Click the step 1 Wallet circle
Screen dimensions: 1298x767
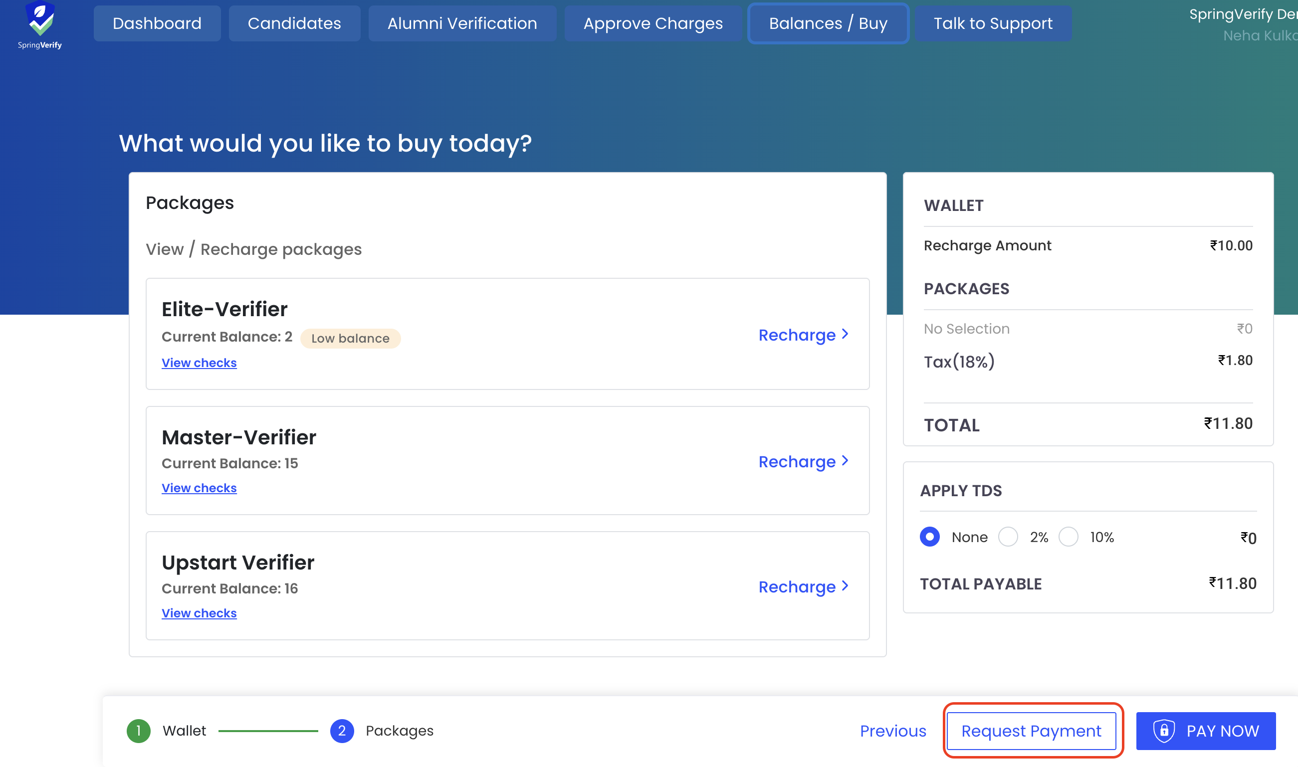click(x=139, y=730)
